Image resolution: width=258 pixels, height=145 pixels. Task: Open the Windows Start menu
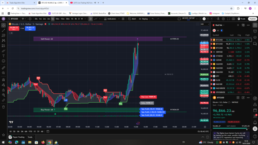pyautogui.click(x=3, y=142)
